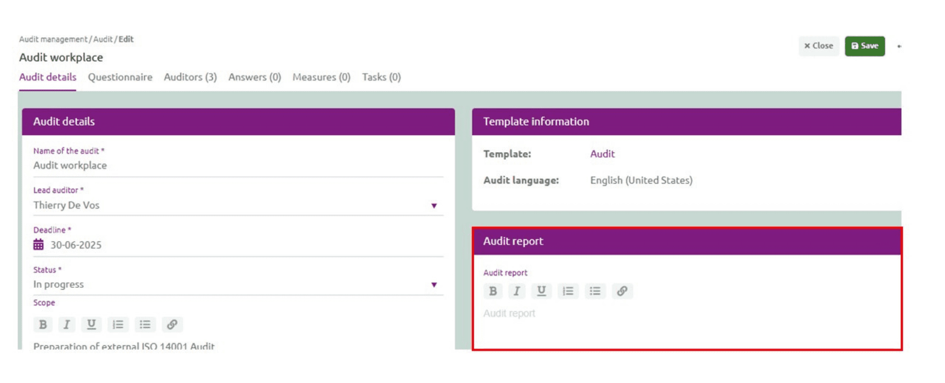Click Bold icon in Audit report editor
This screenshot has width=945, height=383.
tap(492, 291)
